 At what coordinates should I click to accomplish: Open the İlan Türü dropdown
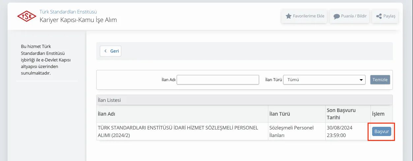click(x=324, y=80)
